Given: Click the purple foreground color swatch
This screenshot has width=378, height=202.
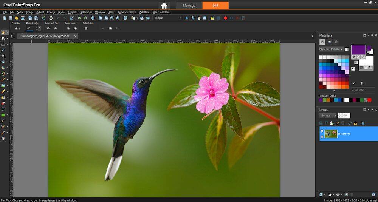Looking at the screenshot, I should tap(358, 49).
